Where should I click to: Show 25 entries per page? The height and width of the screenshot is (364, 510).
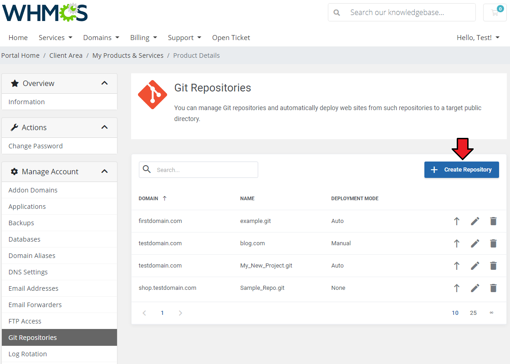tap(473, 313)
